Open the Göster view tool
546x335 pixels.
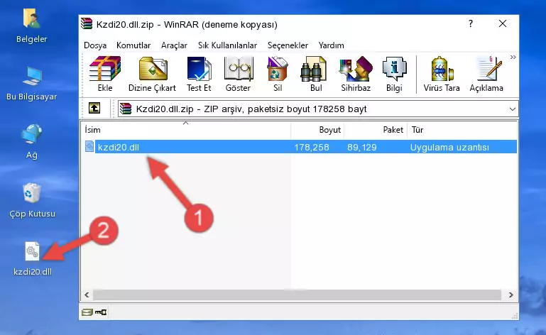(x=238, y=74)
